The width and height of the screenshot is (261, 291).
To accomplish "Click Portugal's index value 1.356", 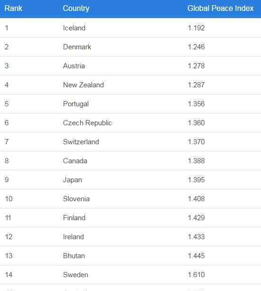I will tap(196, 104).
